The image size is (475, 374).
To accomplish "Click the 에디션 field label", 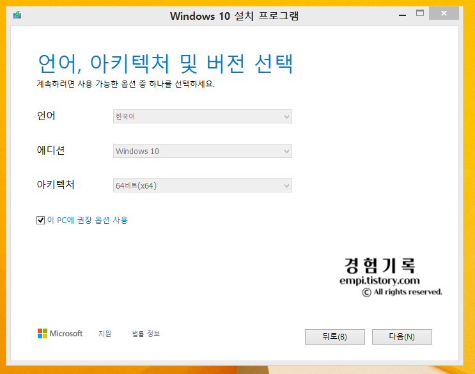I will 51,150.
